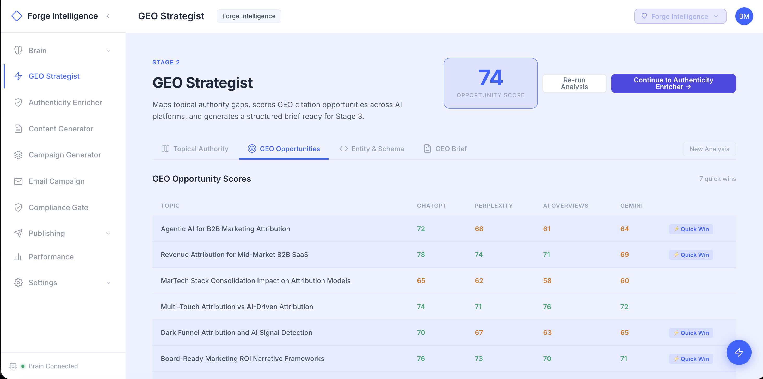Image resolution: width=763 pixels, height=379 pixels.
Task: Open Performance bar chart icon
Action: [x=18, y=256]
